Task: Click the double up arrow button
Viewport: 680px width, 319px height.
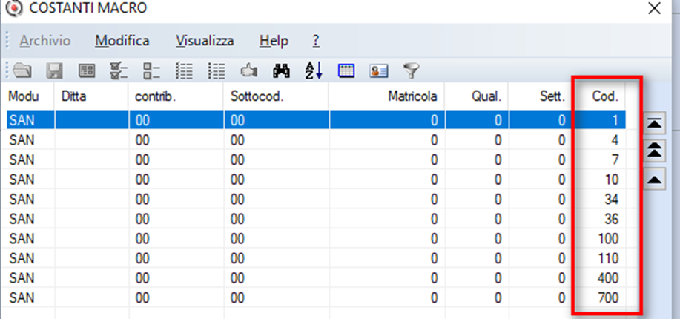Action: tap(654, 150)
